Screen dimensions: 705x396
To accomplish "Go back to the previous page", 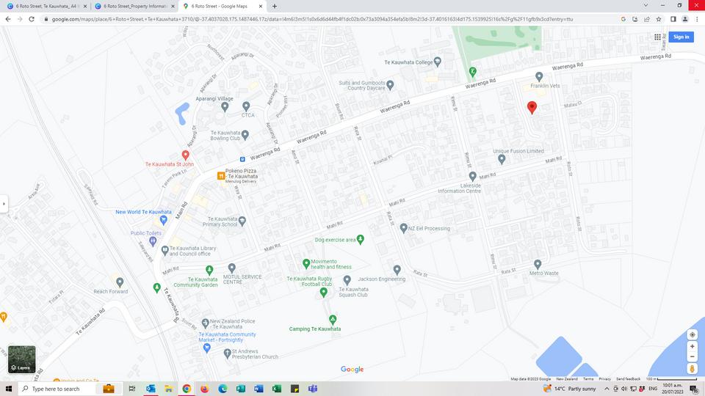I will (x=8, y=19).
